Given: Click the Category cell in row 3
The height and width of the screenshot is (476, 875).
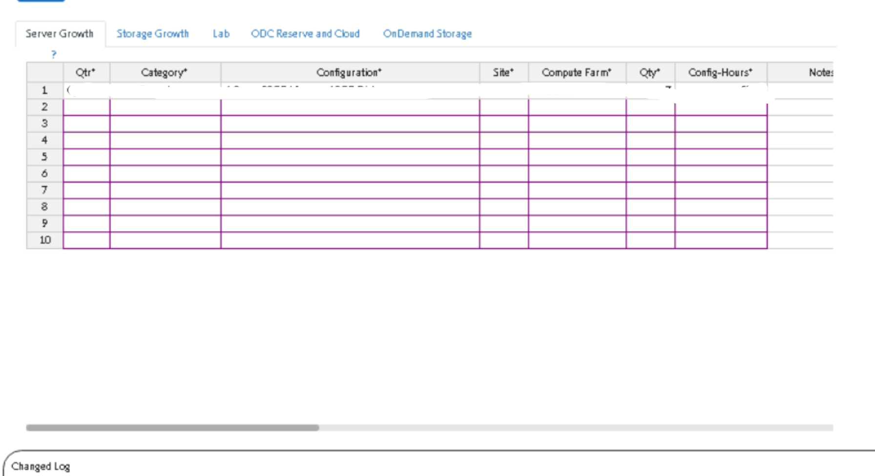Looking at the screenshot, I should point(165,124).
